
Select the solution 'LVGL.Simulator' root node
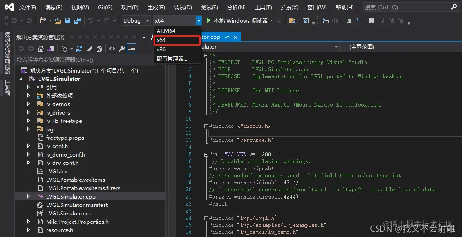tap(84, 71)
